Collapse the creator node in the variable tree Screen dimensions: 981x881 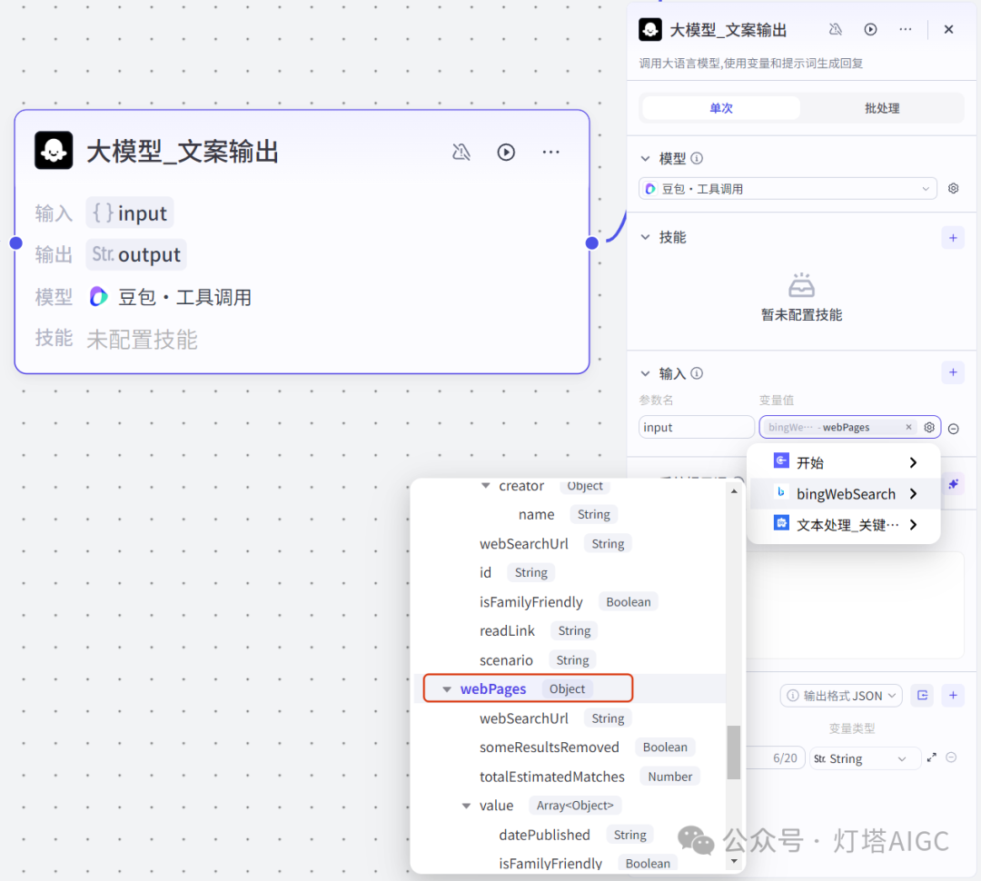tap(485, 486)
